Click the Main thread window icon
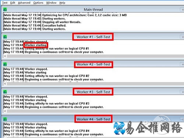 tap(5, 10)
